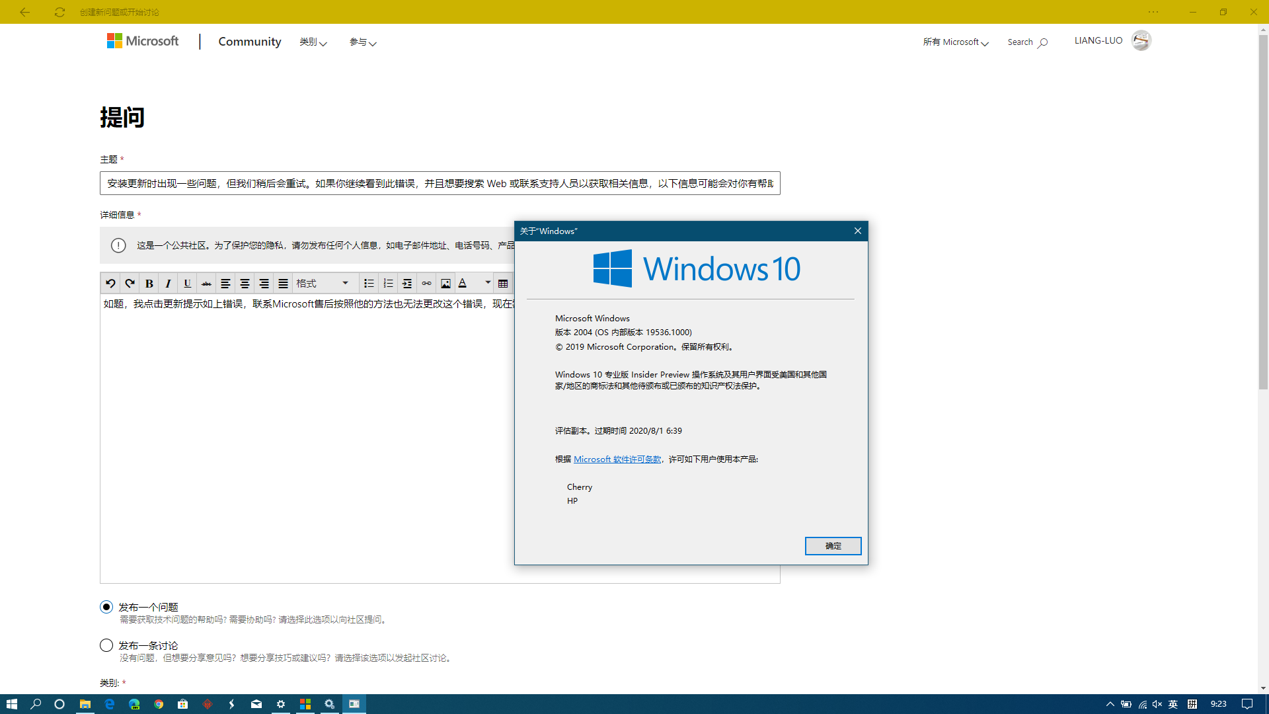Viewport: 1269px width, 714px height.
Task: Show hidden system tray icons
Action: 1110,704
